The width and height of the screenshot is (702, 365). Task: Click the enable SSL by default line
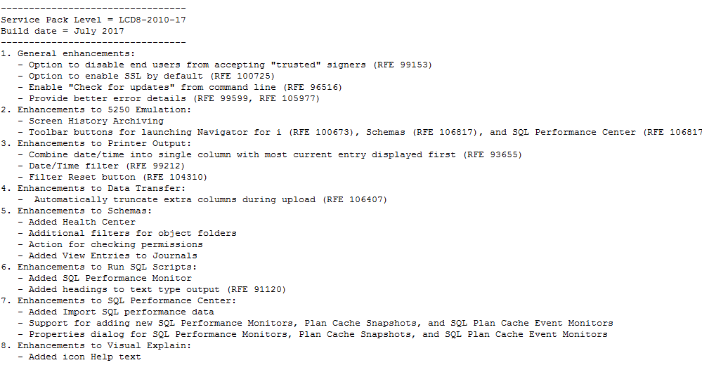pos(151,76)
